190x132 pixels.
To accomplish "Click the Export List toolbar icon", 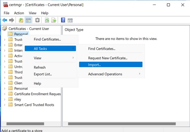I will (x=54, y=20).
